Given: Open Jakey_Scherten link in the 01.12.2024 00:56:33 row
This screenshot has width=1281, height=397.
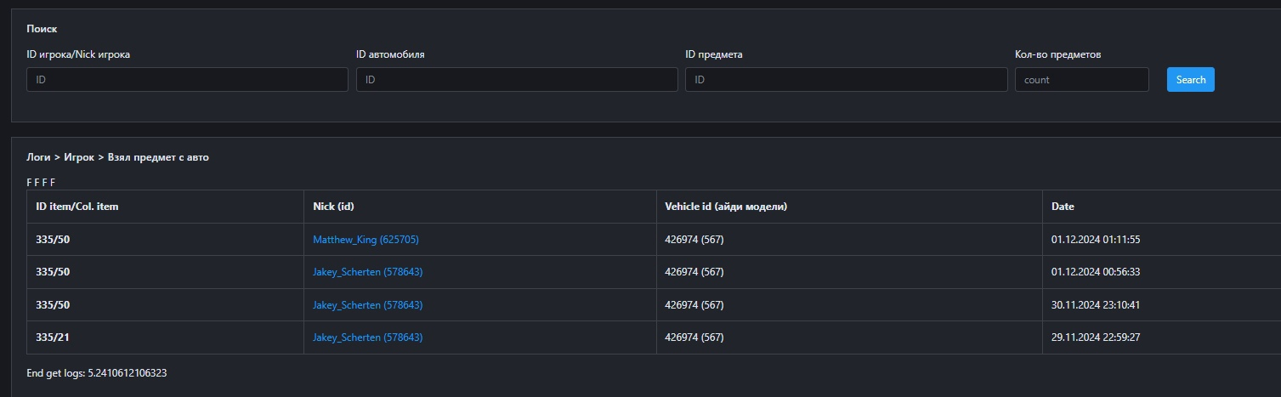Looking at the screenshot, I should [367, 272].
